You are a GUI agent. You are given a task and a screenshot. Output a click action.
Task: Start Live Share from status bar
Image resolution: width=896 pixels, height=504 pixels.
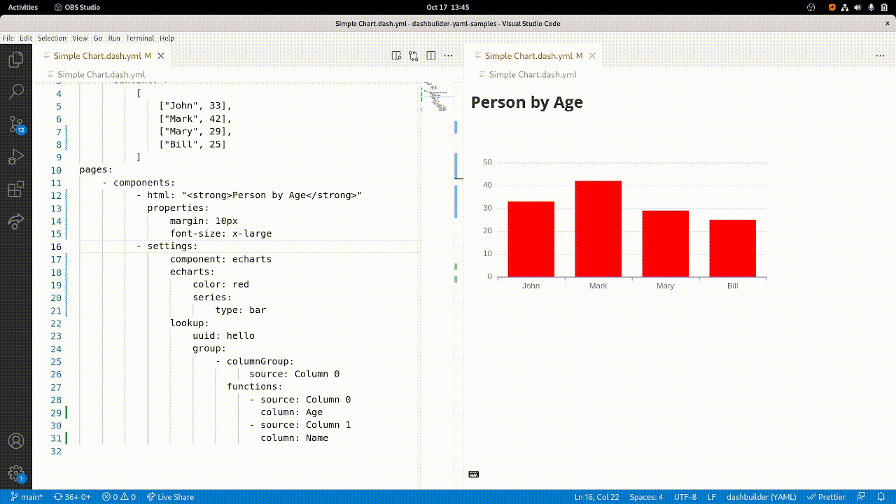click(x=170, y=497)
